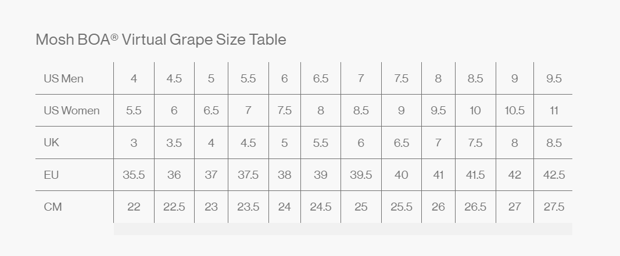Click EU size 35.5 cell

[134, 175]
